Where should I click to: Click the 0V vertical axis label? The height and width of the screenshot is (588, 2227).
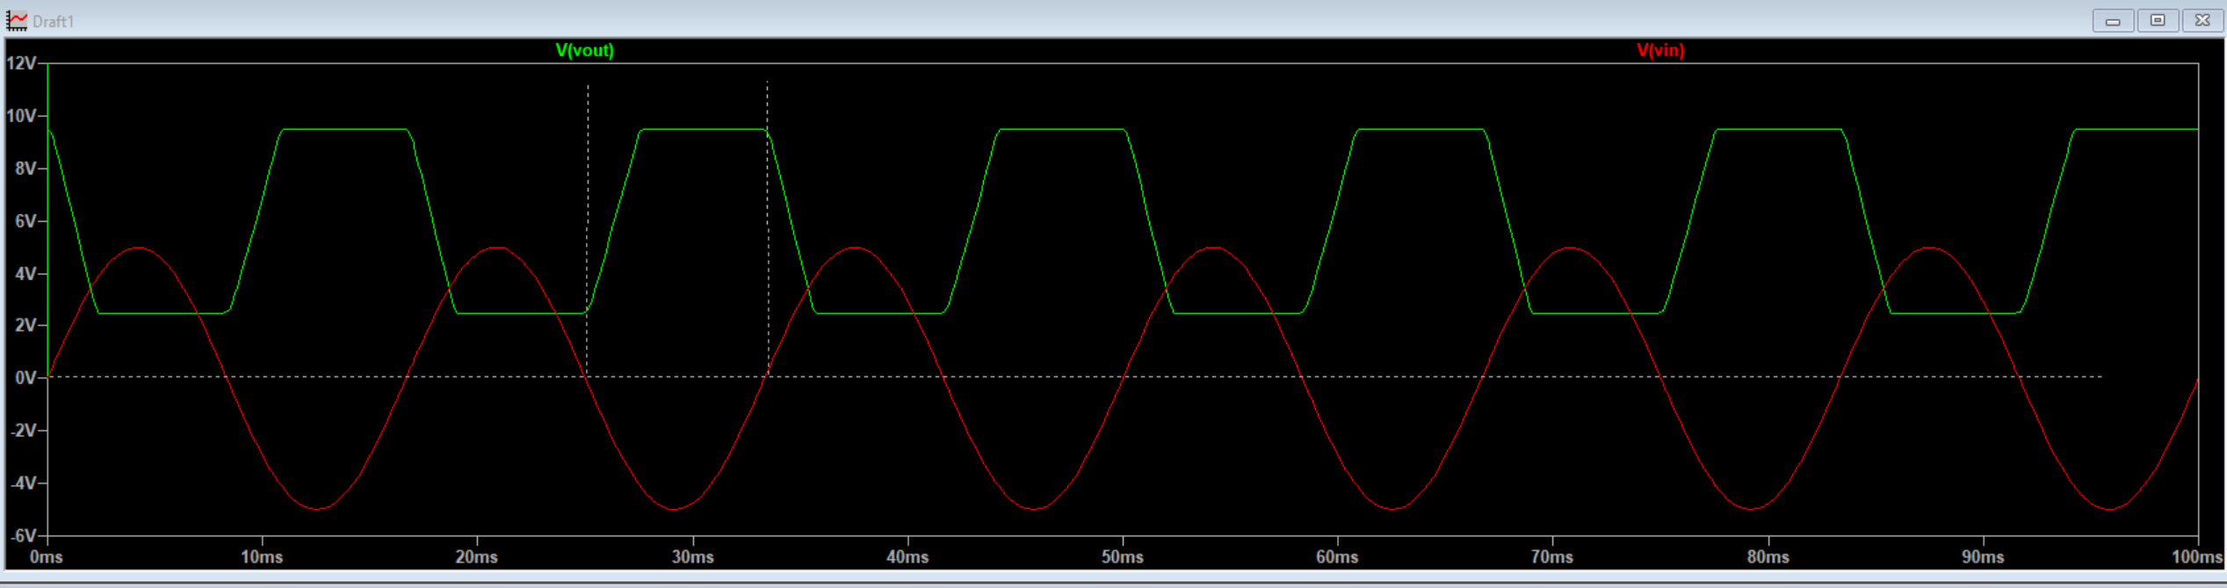25,378
